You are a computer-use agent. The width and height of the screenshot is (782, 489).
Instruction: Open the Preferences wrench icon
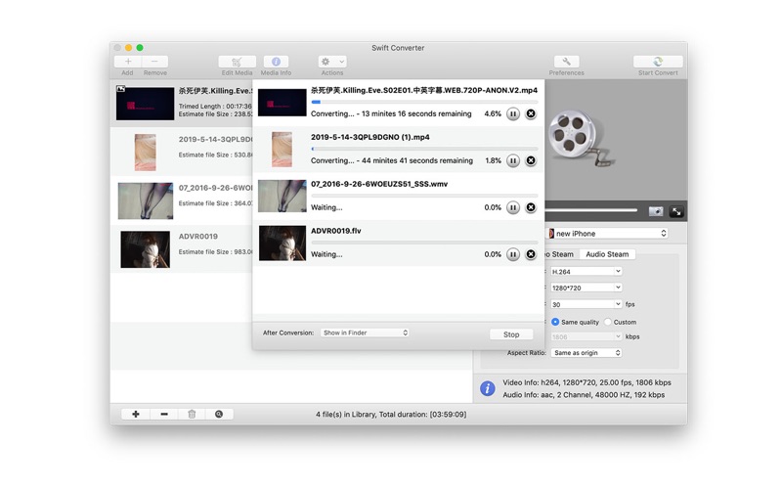click(566, 62)
